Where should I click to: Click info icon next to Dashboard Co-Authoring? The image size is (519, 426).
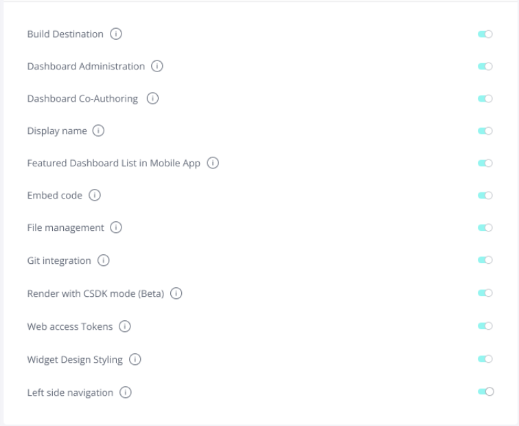click(152, 99)
